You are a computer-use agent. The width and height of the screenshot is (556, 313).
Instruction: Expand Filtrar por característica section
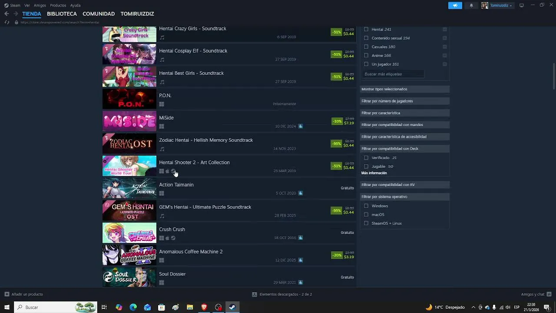[405, 113]
